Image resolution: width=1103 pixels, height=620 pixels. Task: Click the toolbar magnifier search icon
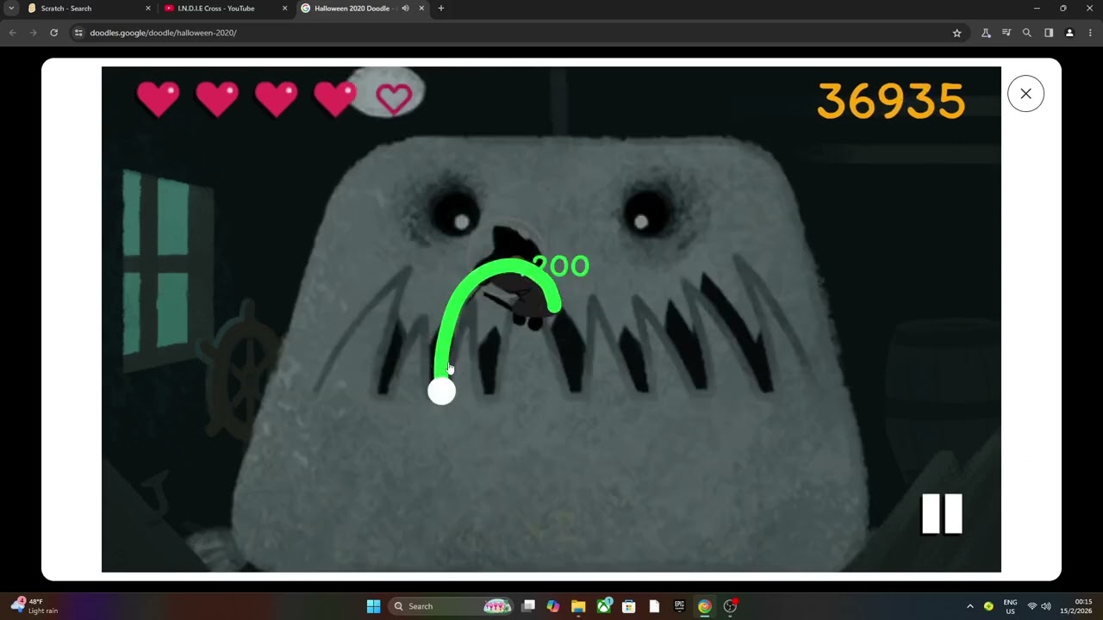(1027, 33)
